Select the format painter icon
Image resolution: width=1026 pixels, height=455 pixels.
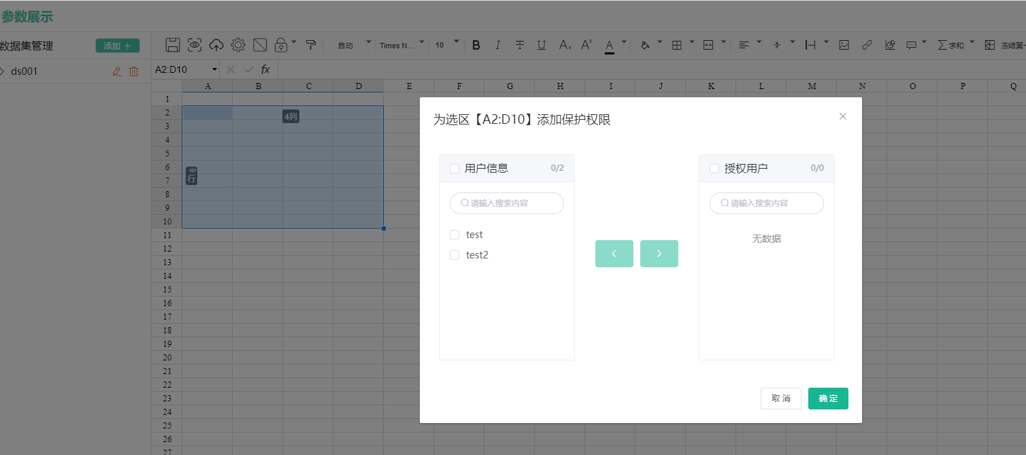click(x=311, y=45)
